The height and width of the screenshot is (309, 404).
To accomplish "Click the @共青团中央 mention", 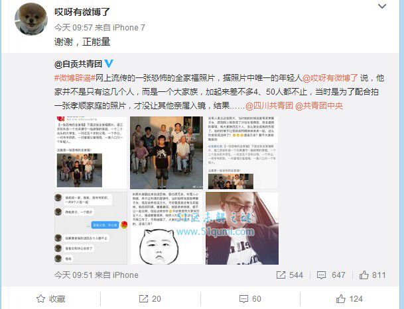I will [x=319, y=106].
